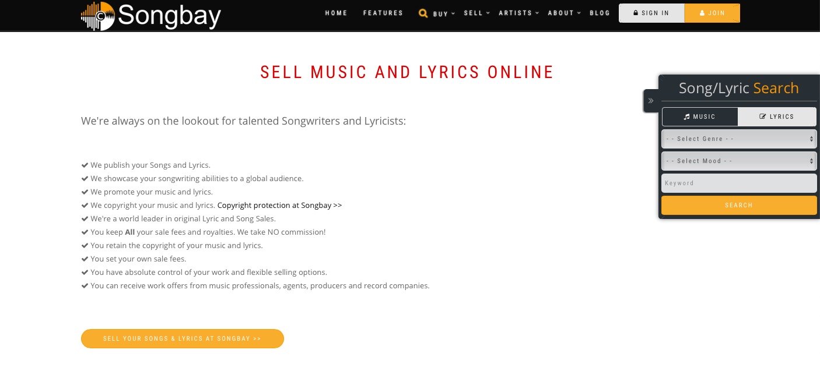Go to the Blog page
This screenshot has height=371, width=820.
[x=600, y=13]
